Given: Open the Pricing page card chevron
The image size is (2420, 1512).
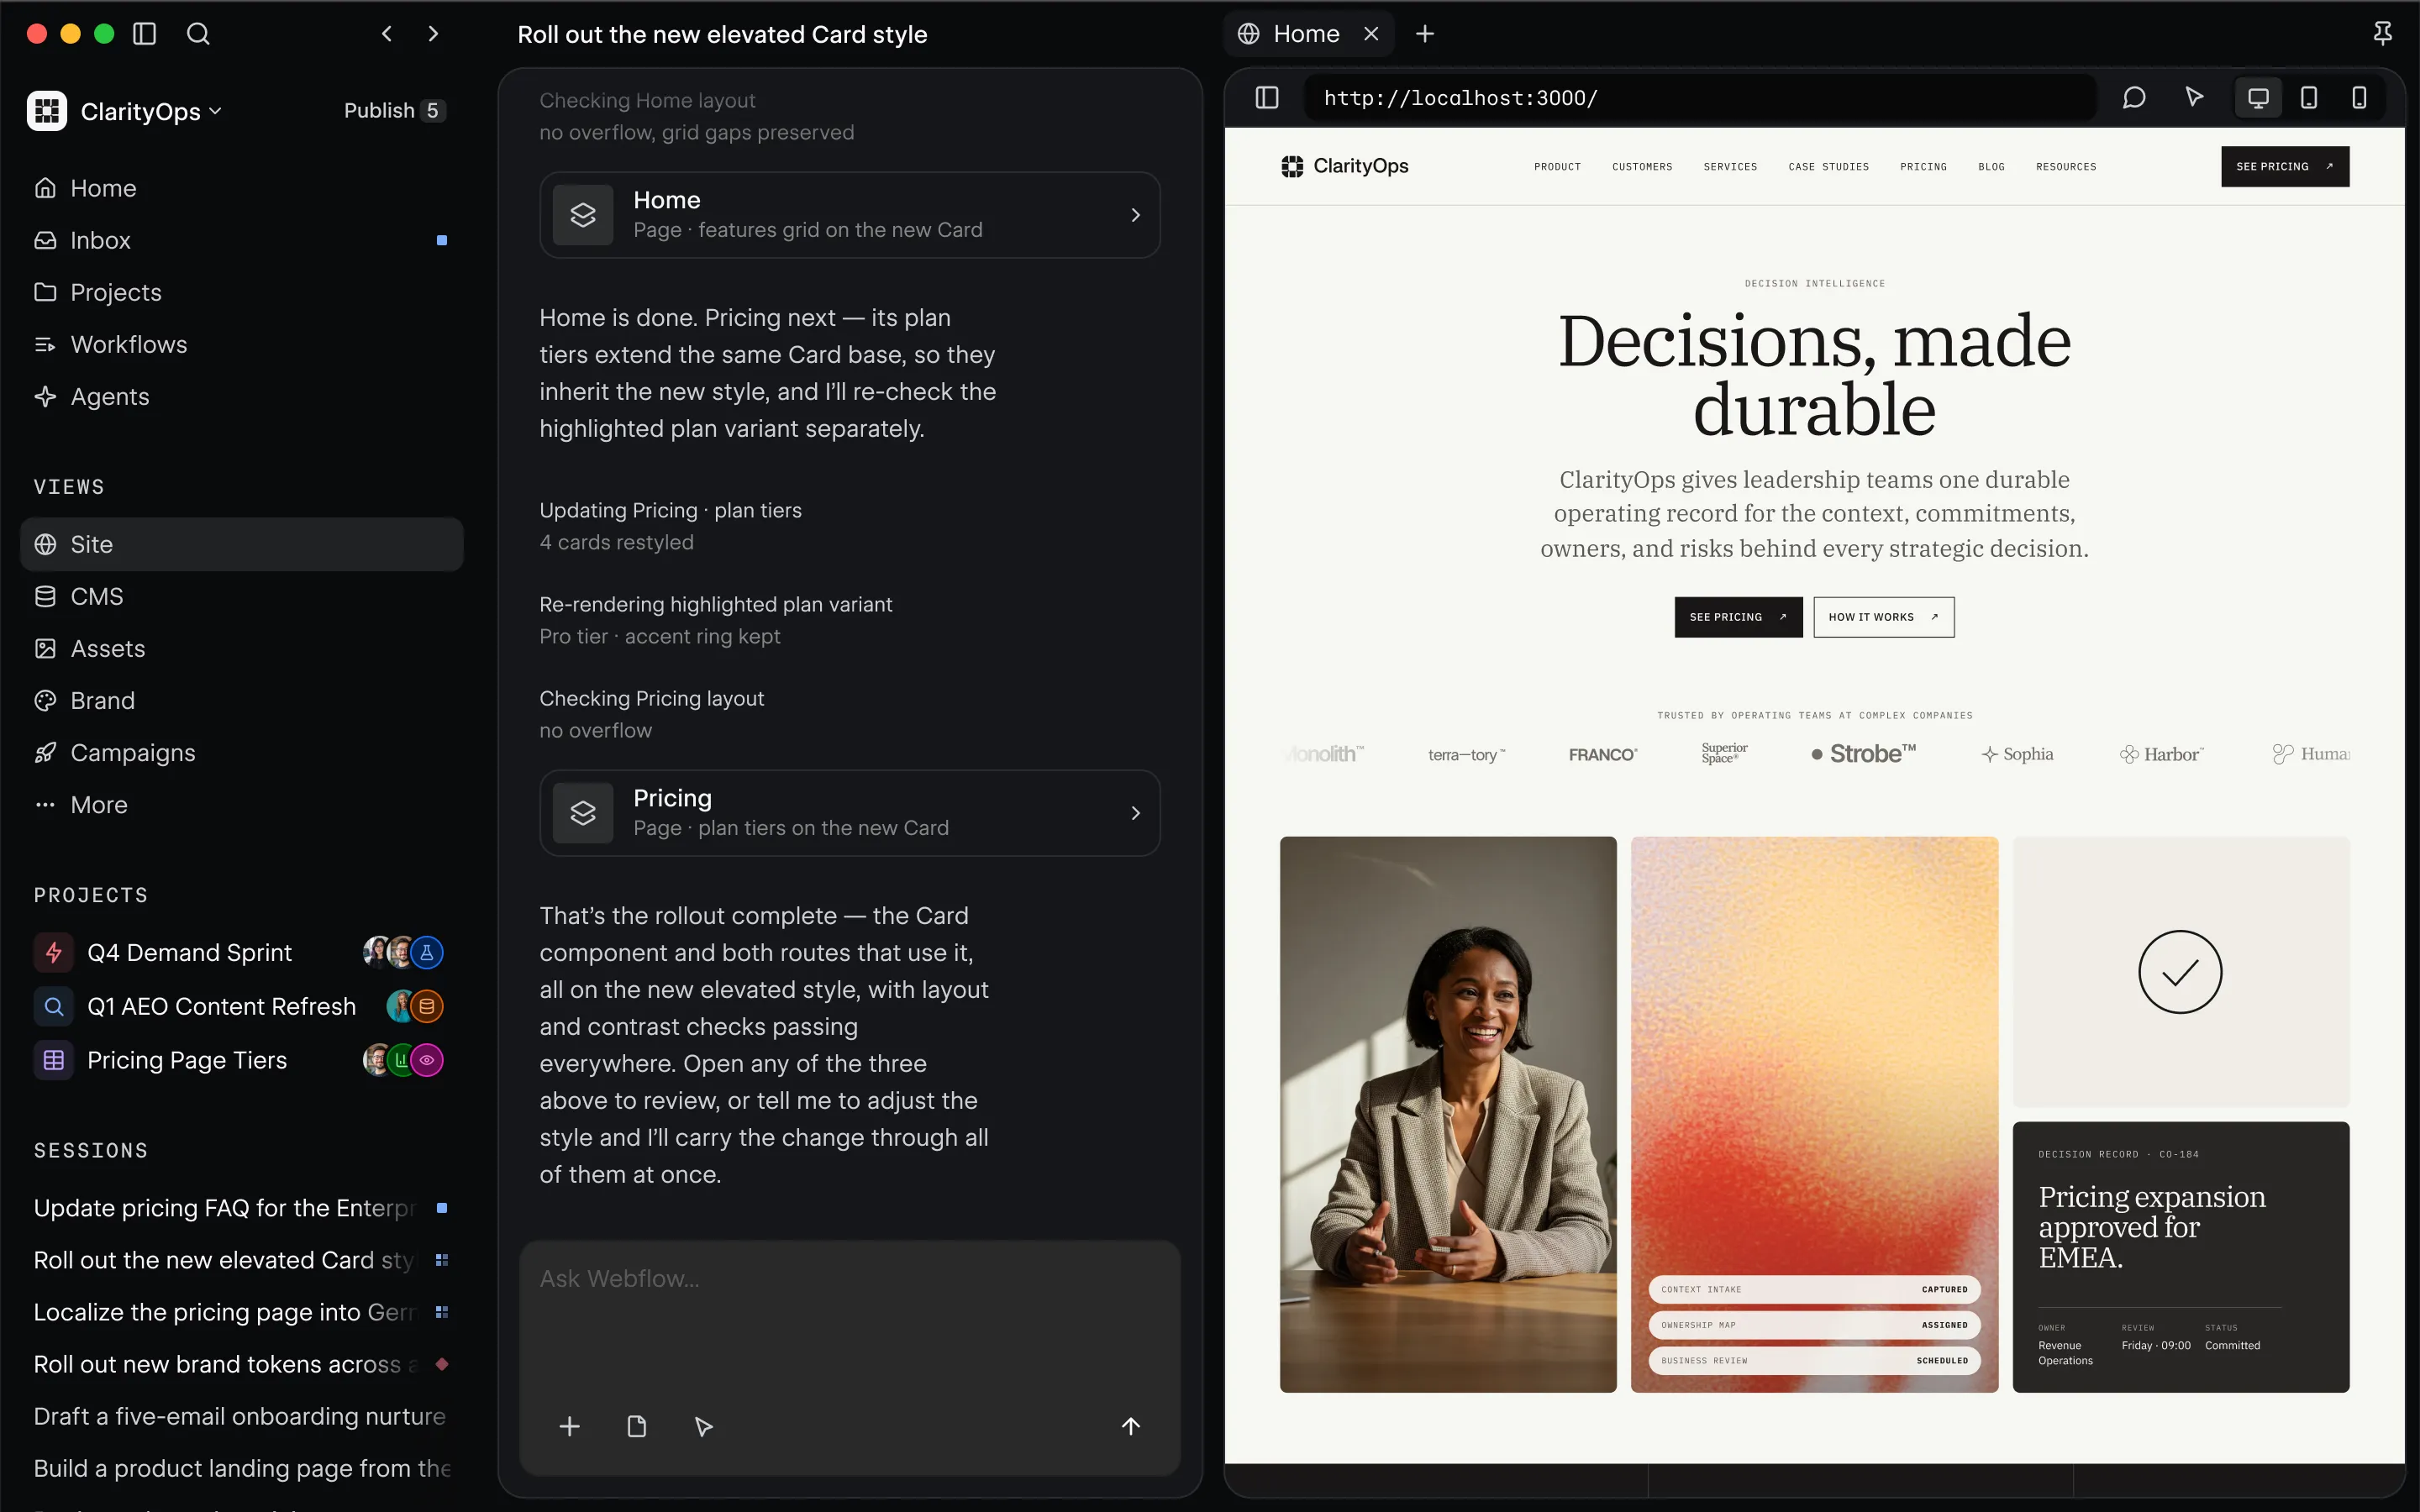Looking at the screenshot, I should pos(1135,813).
